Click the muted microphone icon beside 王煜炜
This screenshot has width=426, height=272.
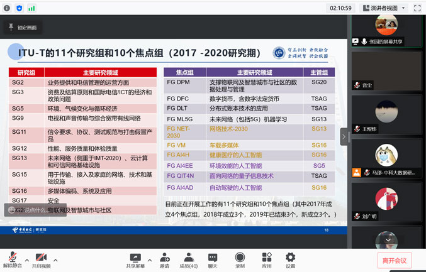[357, 129]
